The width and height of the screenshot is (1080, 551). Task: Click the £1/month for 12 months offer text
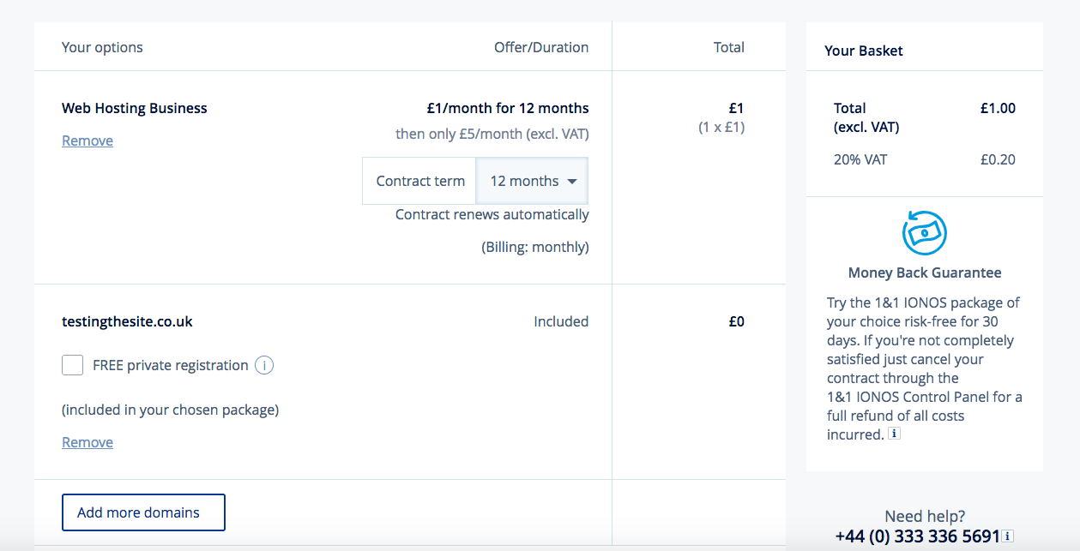coord(508,108)
